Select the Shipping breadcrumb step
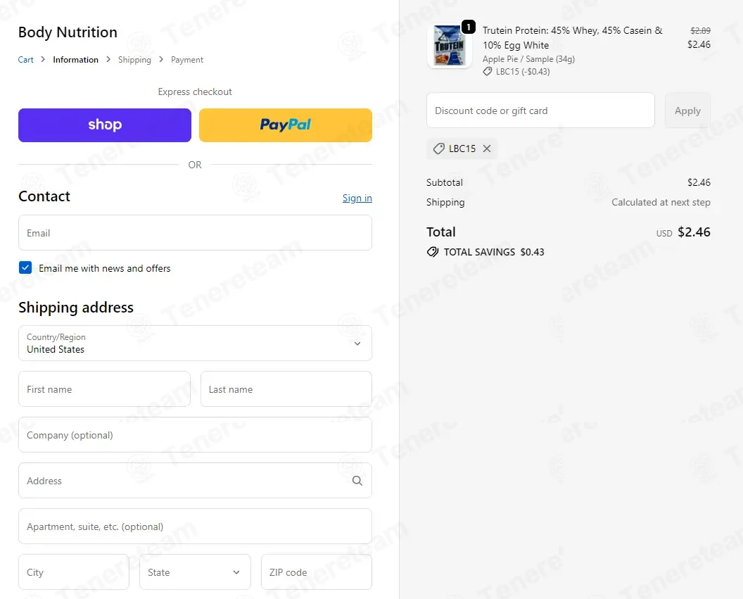This screenshot has width=743, height=599. [134, 60]
